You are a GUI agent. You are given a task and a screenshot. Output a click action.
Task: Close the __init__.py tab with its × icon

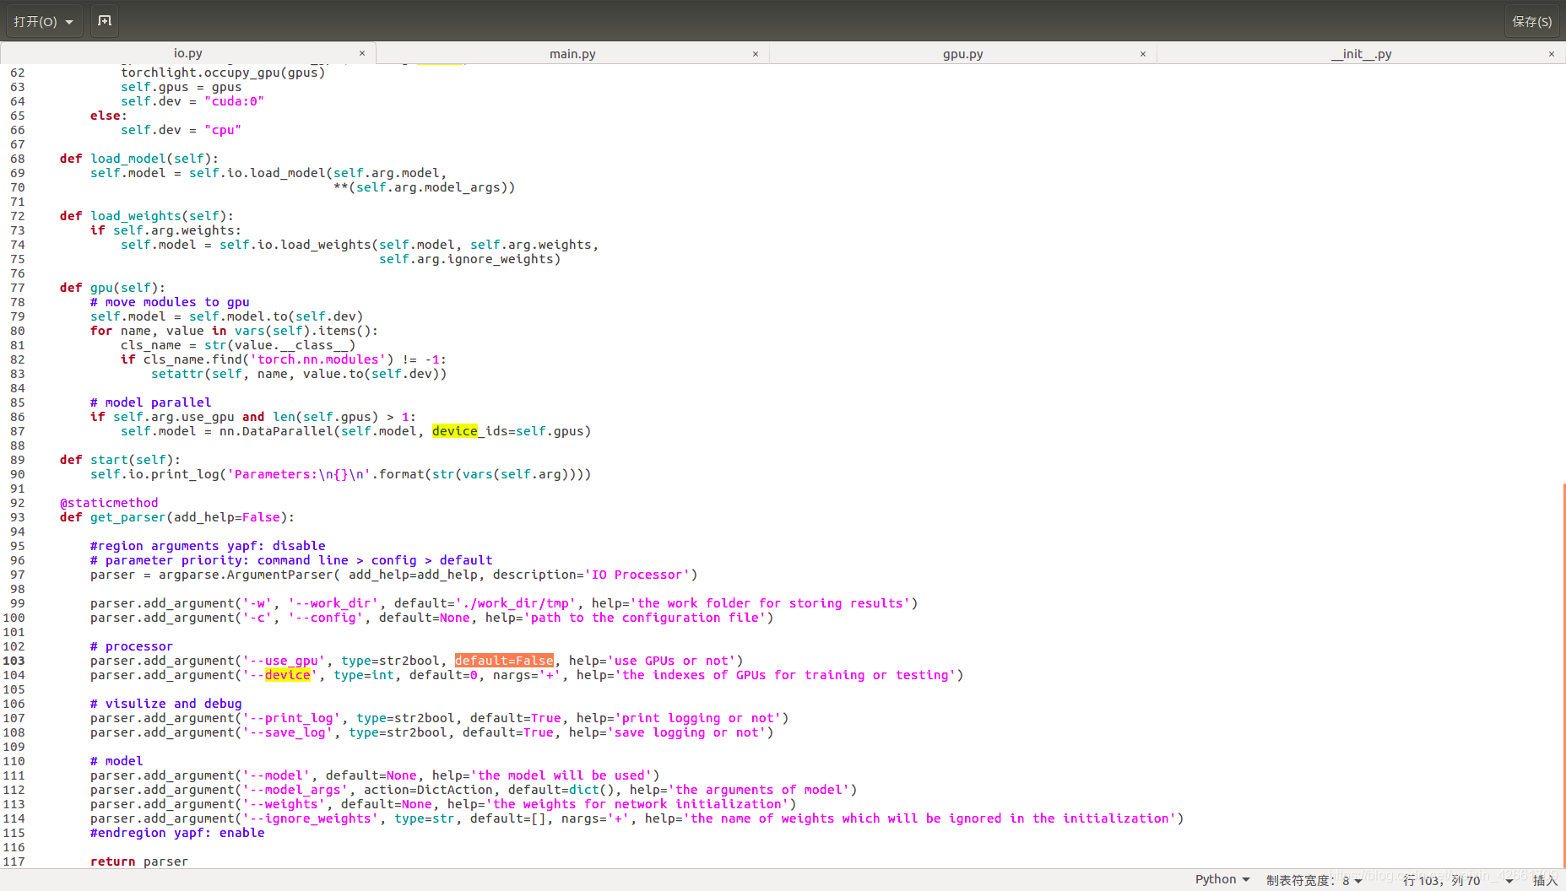[x=1552, y=53]
